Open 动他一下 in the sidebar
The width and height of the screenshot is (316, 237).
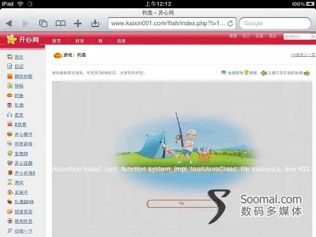[x=23, y=231]
